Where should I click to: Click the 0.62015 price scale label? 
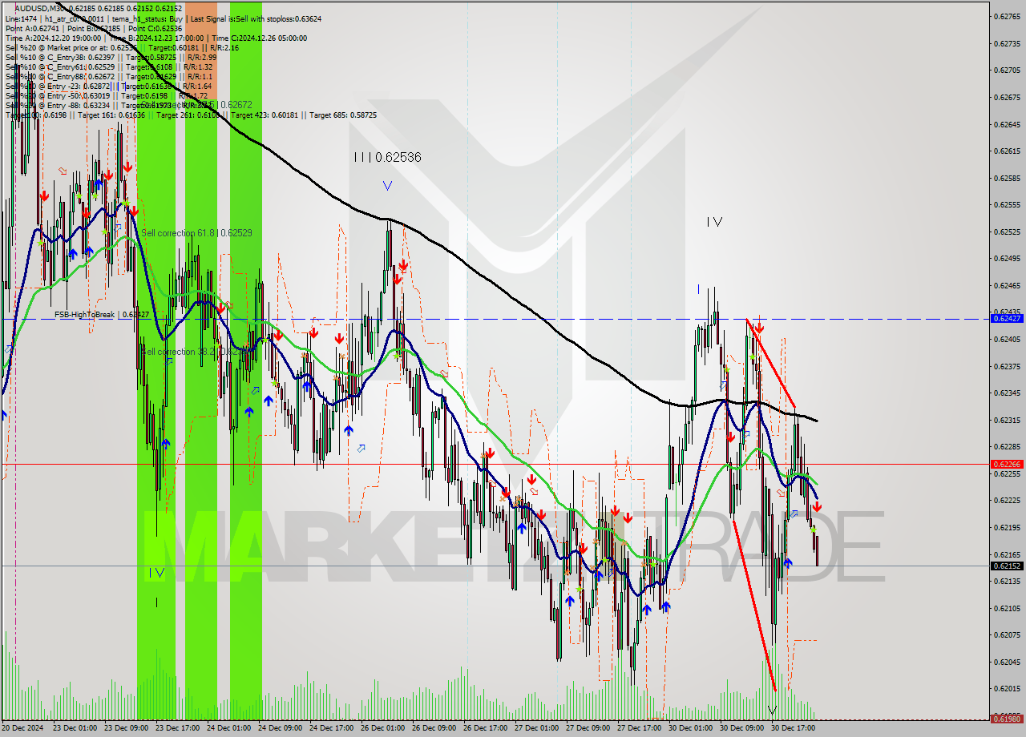click(x=1007, y=688)
